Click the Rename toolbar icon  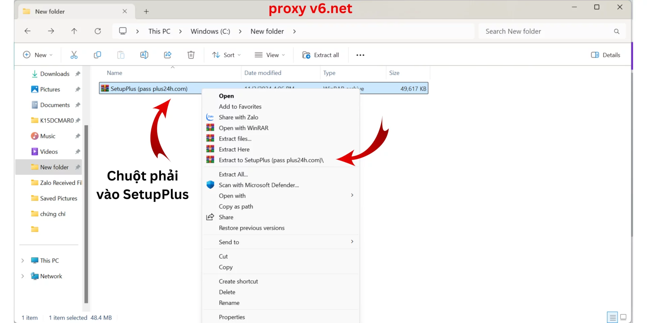[x=144, y=55]
